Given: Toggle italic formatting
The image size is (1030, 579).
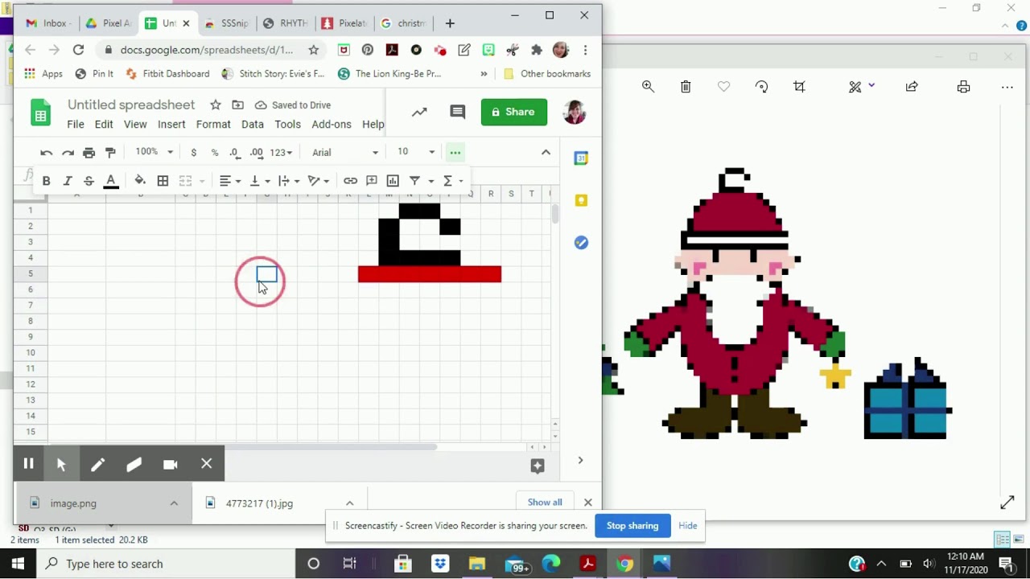Looking at the screenshot, I should pyautogui.click(x=68, y=181).
